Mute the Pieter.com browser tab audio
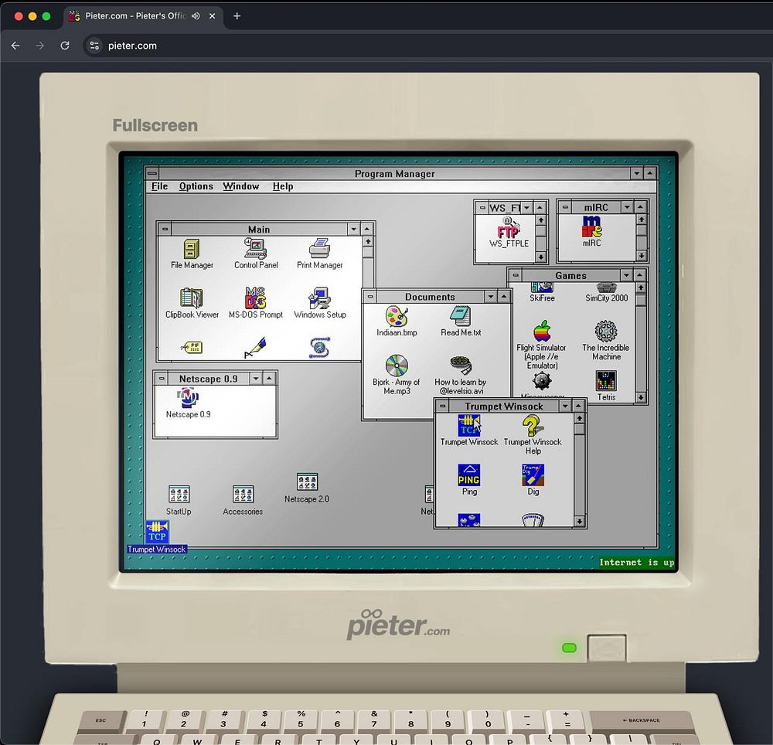This screenshot has height=745, width=773. tap(196, 15)
